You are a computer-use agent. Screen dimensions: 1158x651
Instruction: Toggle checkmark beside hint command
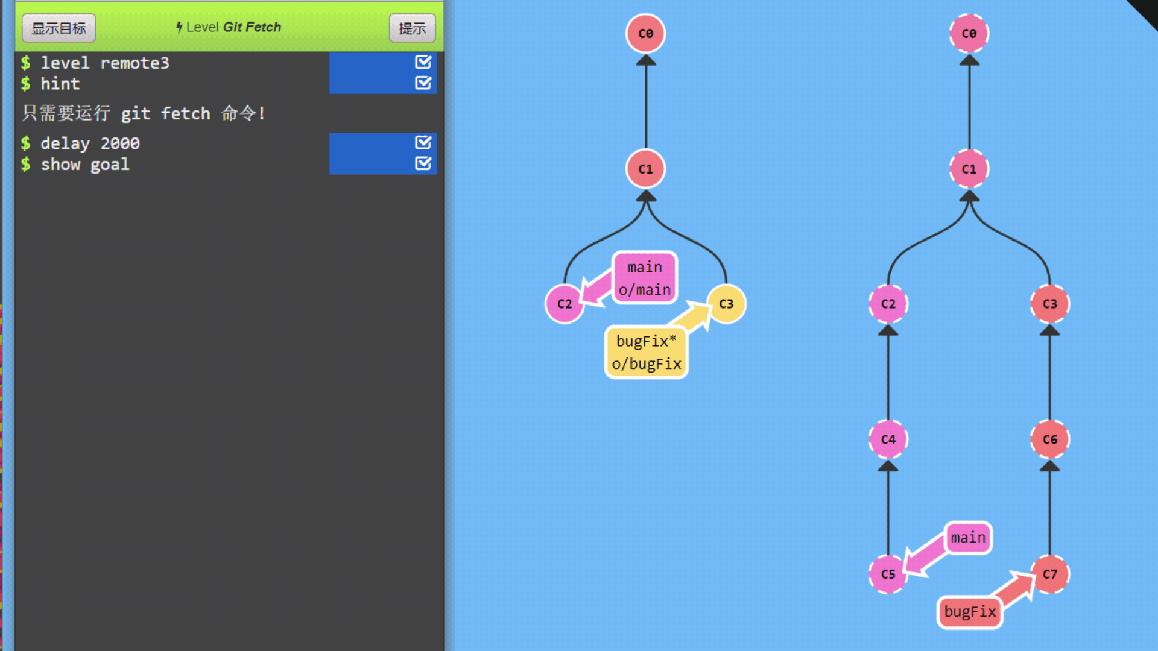click(423, 83)
